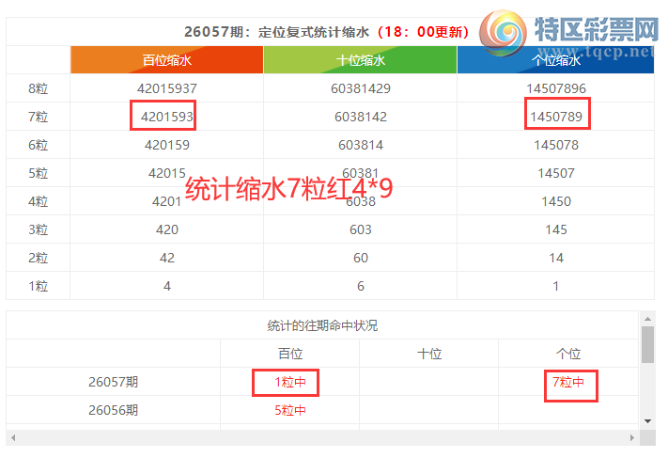Click the 7粒中 result for 26057期
This screenshot has width=668, height=458.
pyautogui.click(x=567, y=382)
